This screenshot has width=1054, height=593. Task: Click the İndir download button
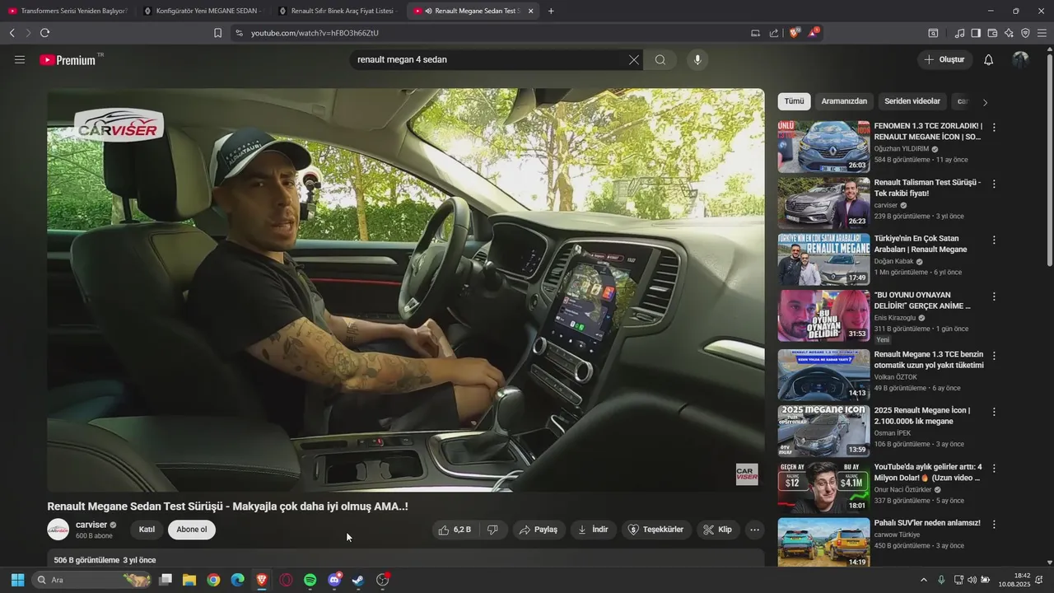[x=593, y=530]
